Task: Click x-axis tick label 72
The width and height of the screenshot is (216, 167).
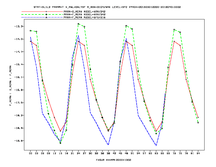Action: pyautogui.click(x=174, y=153)
